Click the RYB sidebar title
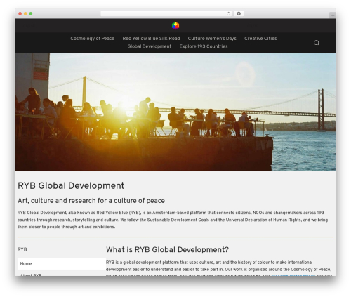 point(22,249)
